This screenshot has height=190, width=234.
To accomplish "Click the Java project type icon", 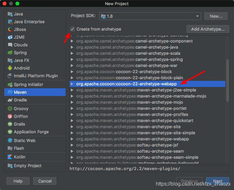I will [10, 14].
